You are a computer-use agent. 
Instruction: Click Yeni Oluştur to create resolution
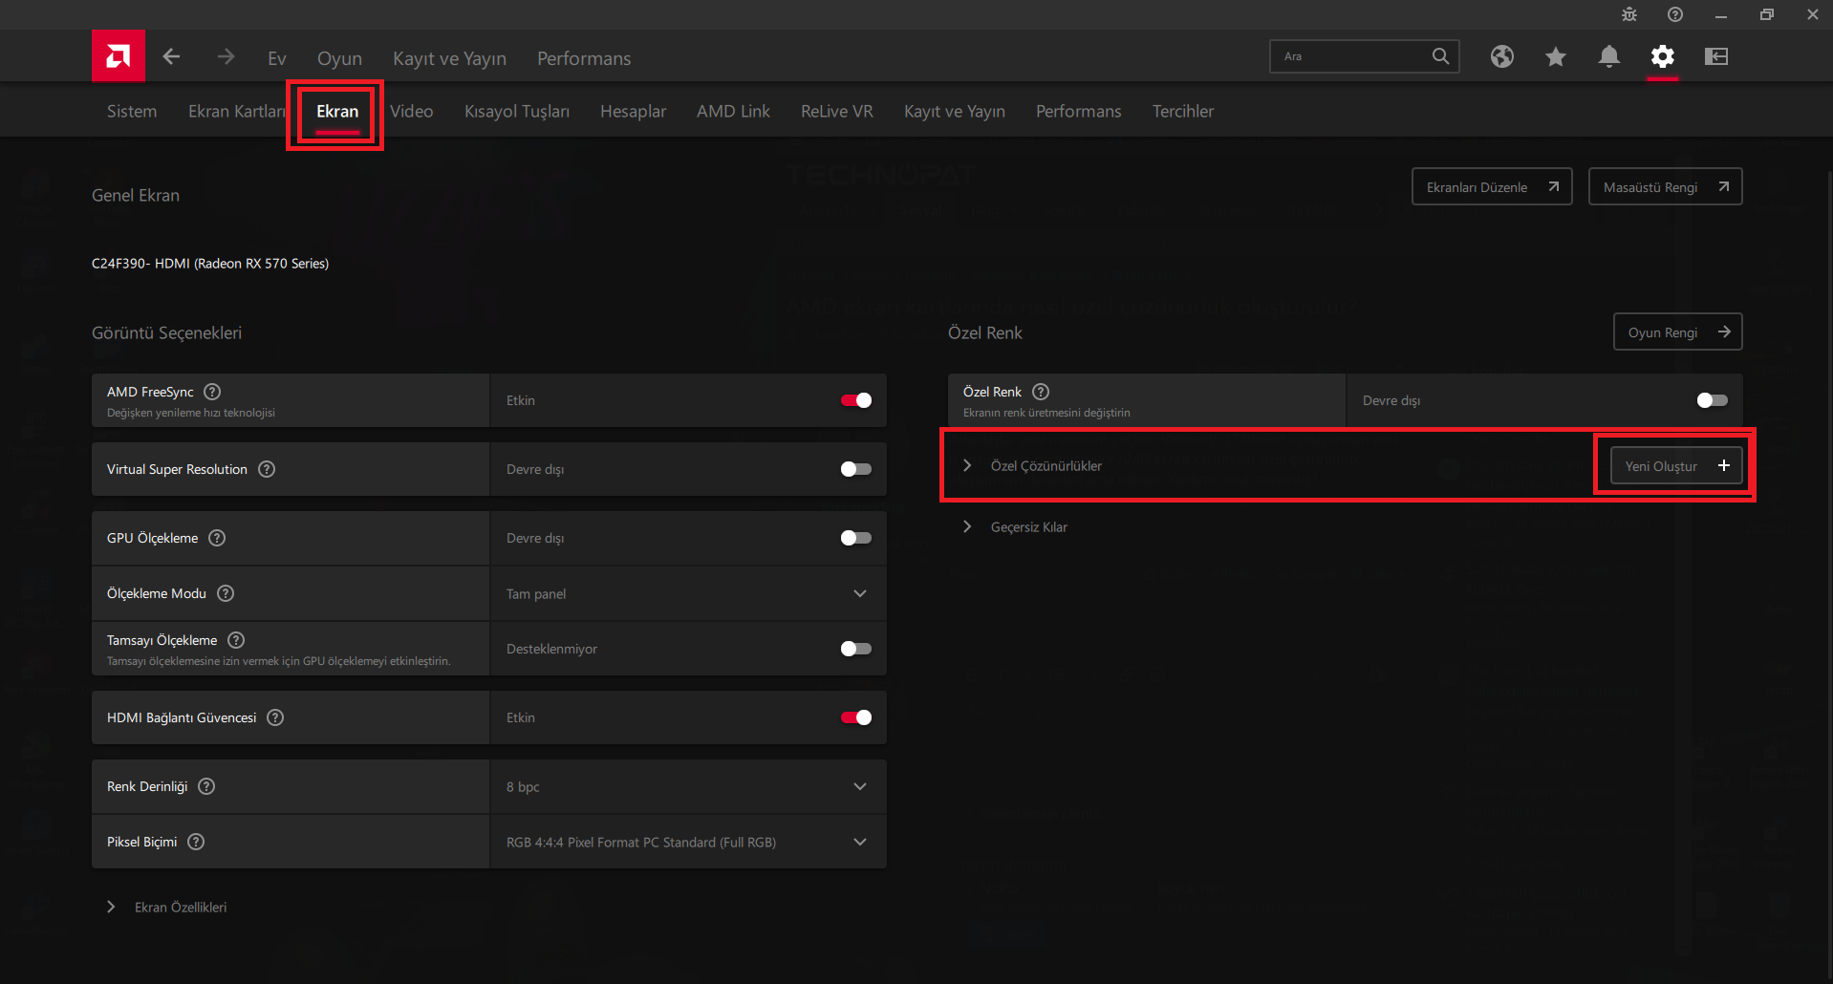coord(1676,465)
